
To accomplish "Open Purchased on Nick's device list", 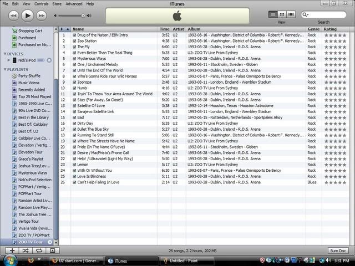I will pos(32,45).
